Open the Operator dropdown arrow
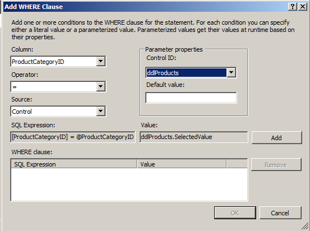Viewport: 310px width, 231px height. point(101,86)
